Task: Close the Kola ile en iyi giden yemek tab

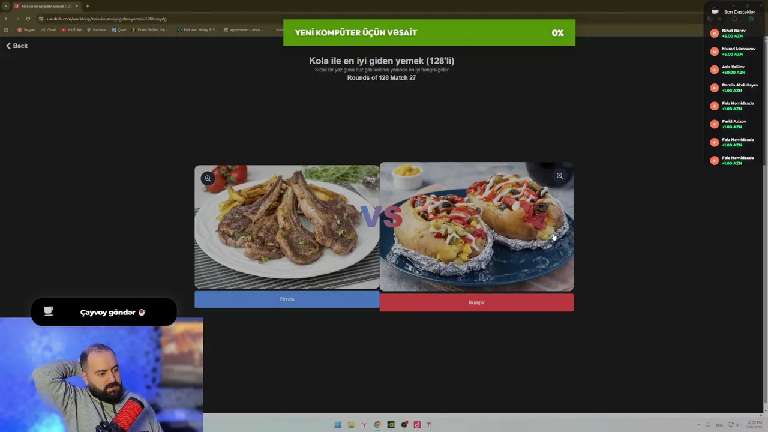Action: point(76,6)
